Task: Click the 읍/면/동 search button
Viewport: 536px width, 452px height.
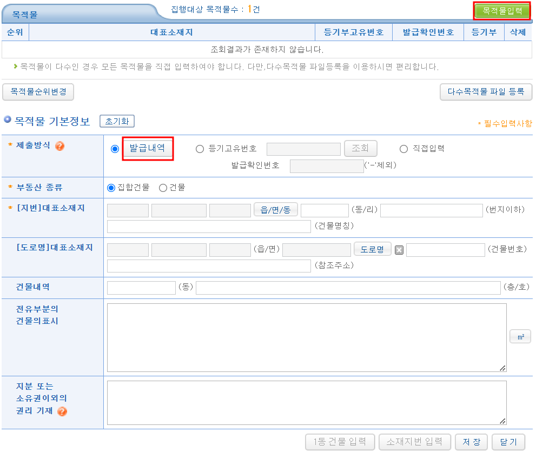Action: (x=275, y=210)
